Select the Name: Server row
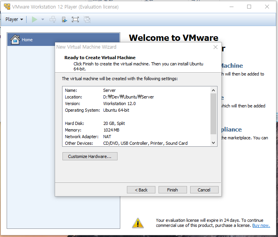This screenshot has height=237, width=278. click(137, 90)
